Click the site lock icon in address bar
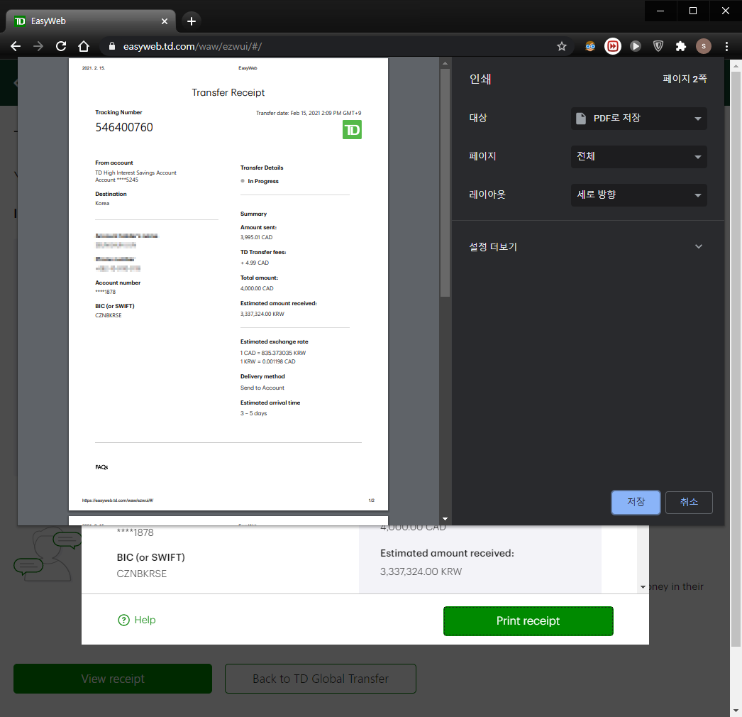742x717 pixels. (112, 46)
